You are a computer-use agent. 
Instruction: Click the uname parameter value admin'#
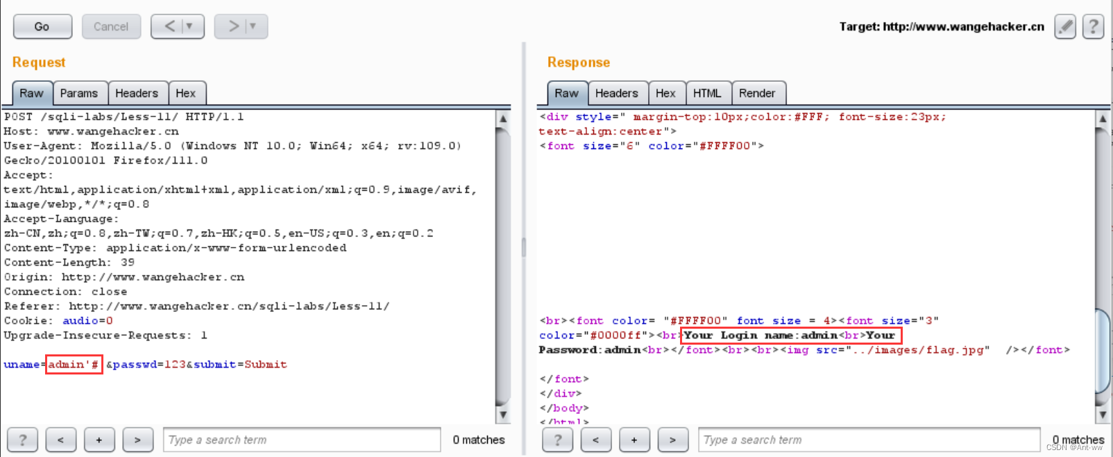[74, 364]
